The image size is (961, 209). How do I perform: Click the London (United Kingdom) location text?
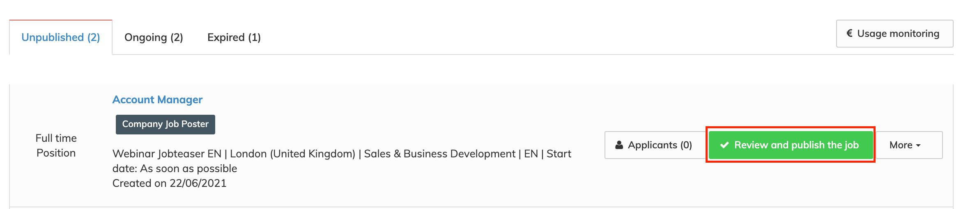[292, 154]
